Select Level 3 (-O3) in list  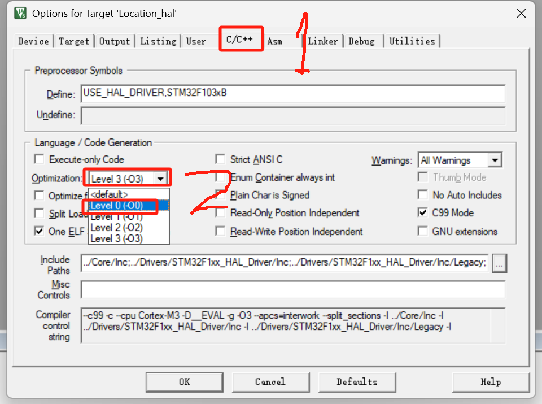click(129, 238)
